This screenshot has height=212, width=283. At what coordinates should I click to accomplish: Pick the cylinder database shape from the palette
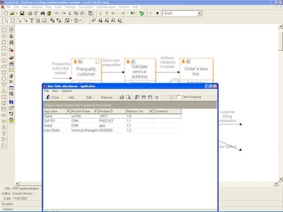coord(4,109)
